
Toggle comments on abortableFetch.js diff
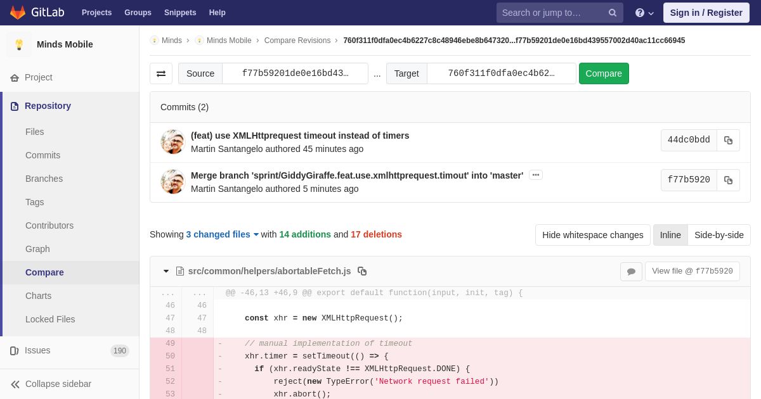pos(631,272)
